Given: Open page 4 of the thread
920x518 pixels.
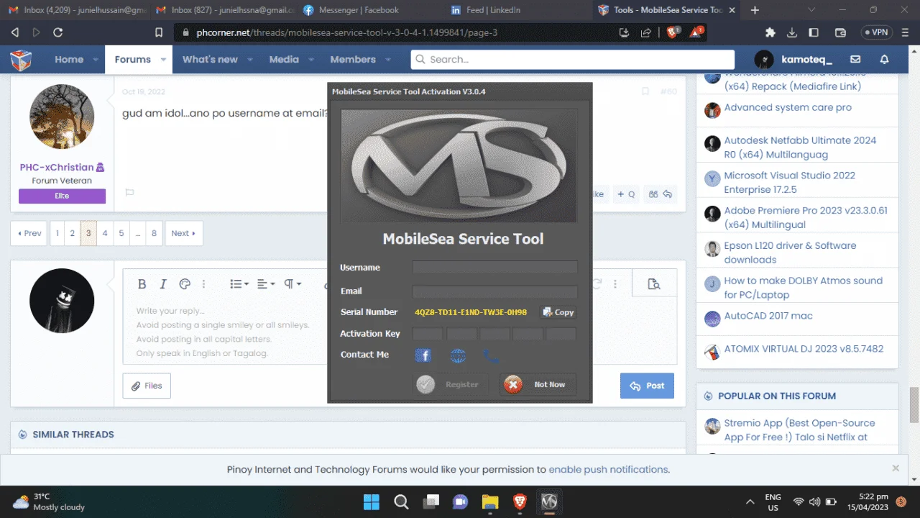Looking at the screenshot, I should [x=105, y=233].
